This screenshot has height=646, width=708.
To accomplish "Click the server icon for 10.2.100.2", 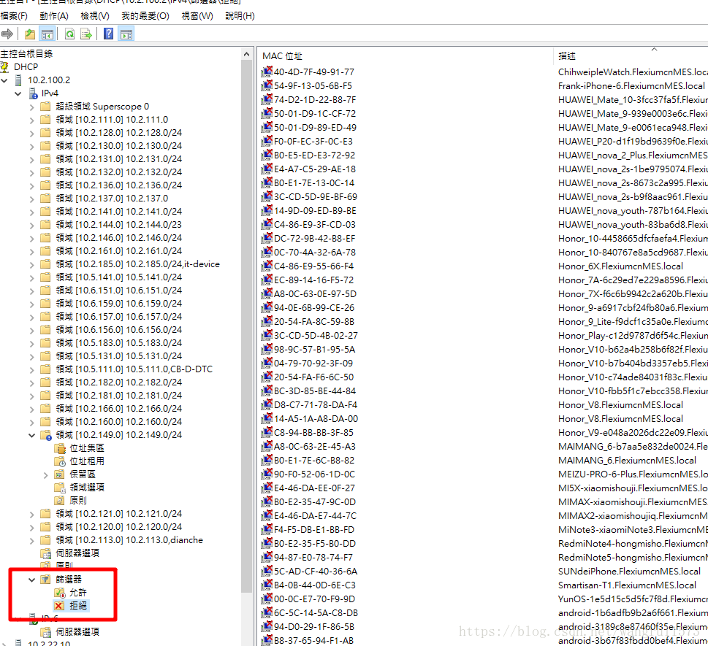I will pos(18,80).
